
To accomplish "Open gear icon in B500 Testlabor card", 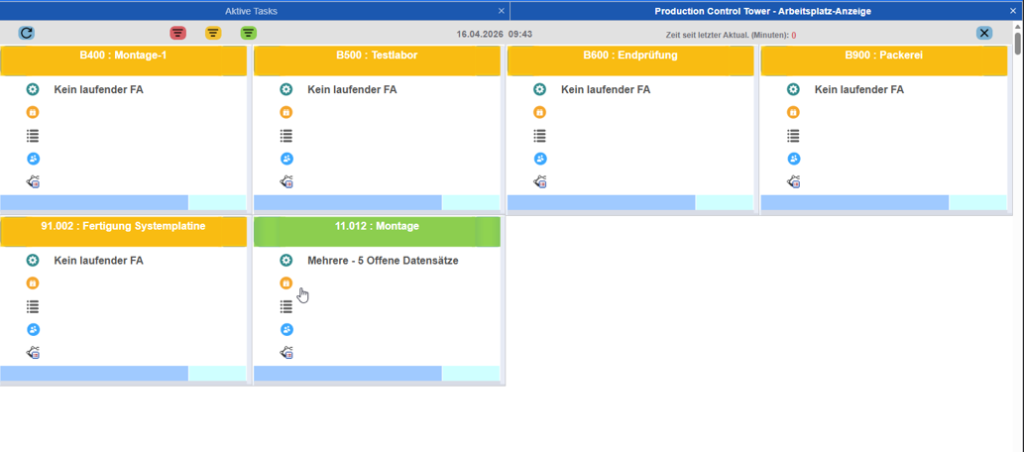I will (x=286, y=89).
